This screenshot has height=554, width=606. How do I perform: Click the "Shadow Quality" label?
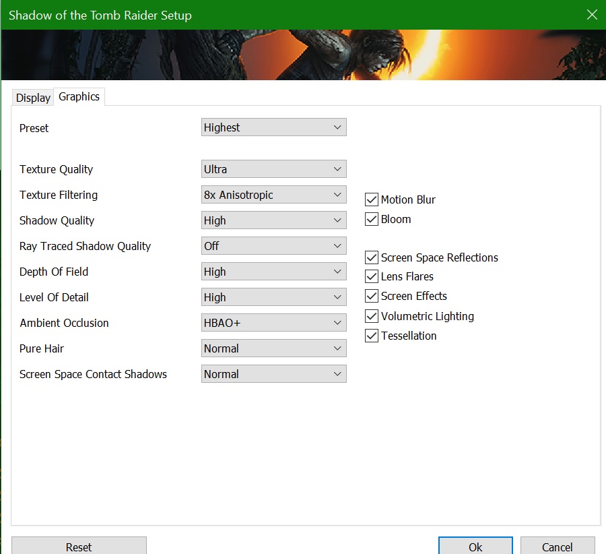57,220
